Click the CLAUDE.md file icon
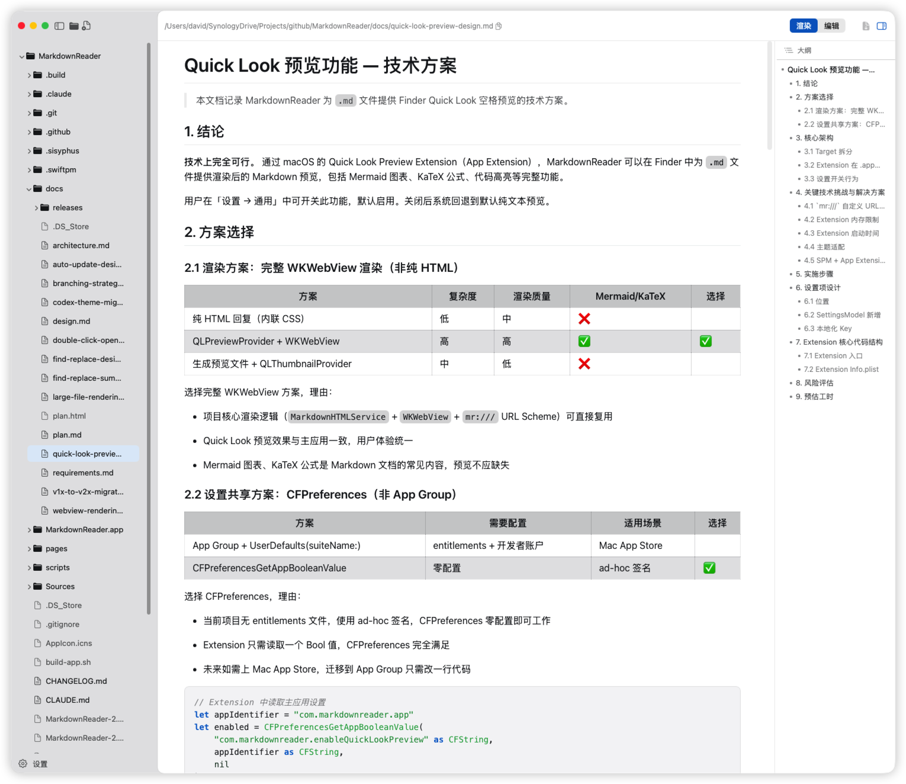 pos(38,700)
